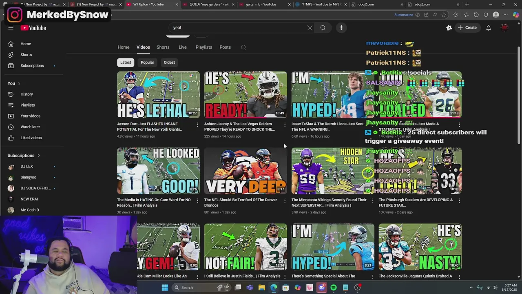
Task: Open the HE'S LETHAL Jaxson Dart thumbnail
Action: point(158,95)
